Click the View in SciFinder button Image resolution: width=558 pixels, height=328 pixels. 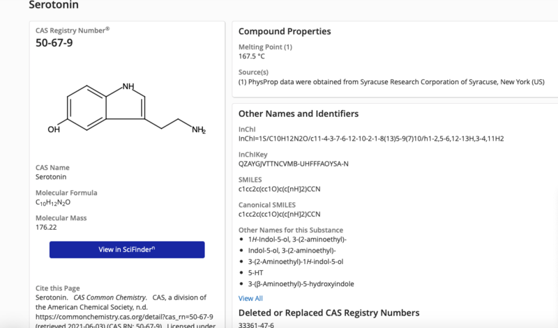coord(127,249)
